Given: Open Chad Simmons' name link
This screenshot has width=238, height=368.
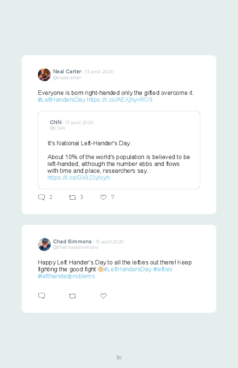Looking at the screenshot, I should [72, 242].
